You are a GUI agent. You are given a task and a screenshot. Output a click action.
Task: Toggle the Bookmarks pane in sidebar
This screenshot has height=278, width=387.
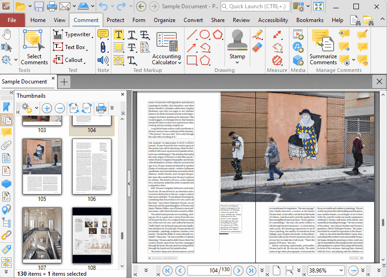click(6, 107)
